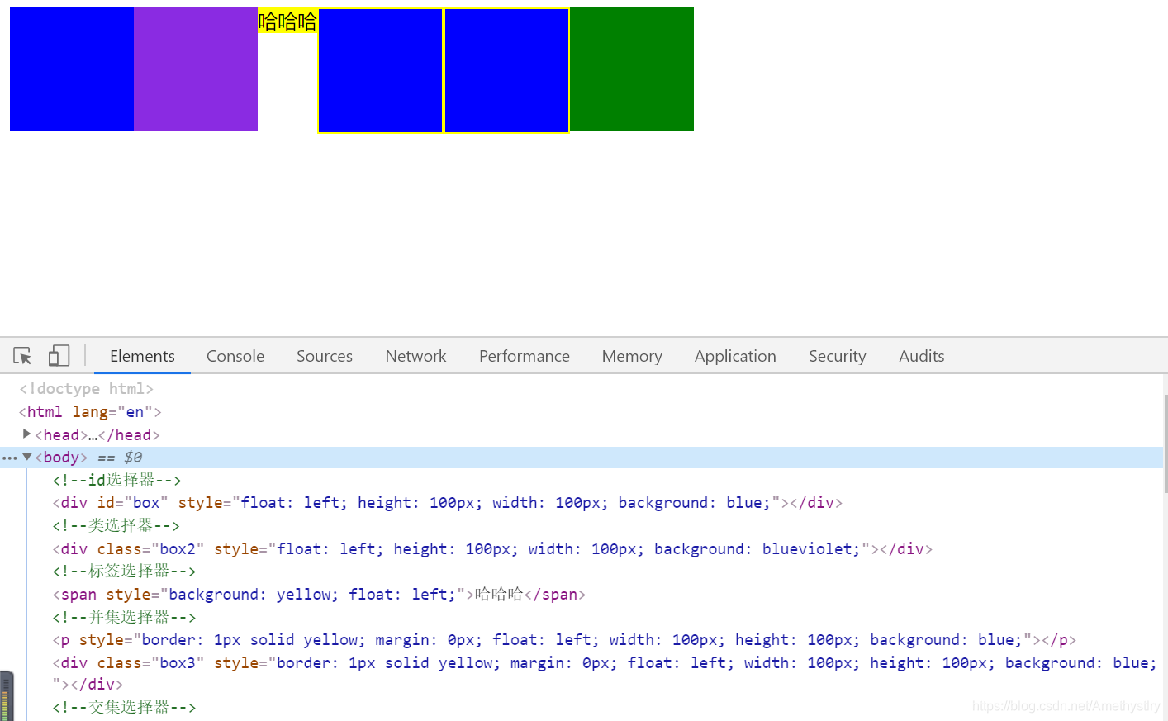Click the green box on the page
The width and height of the screenshot is (1168, 721).
pos(632,69)
